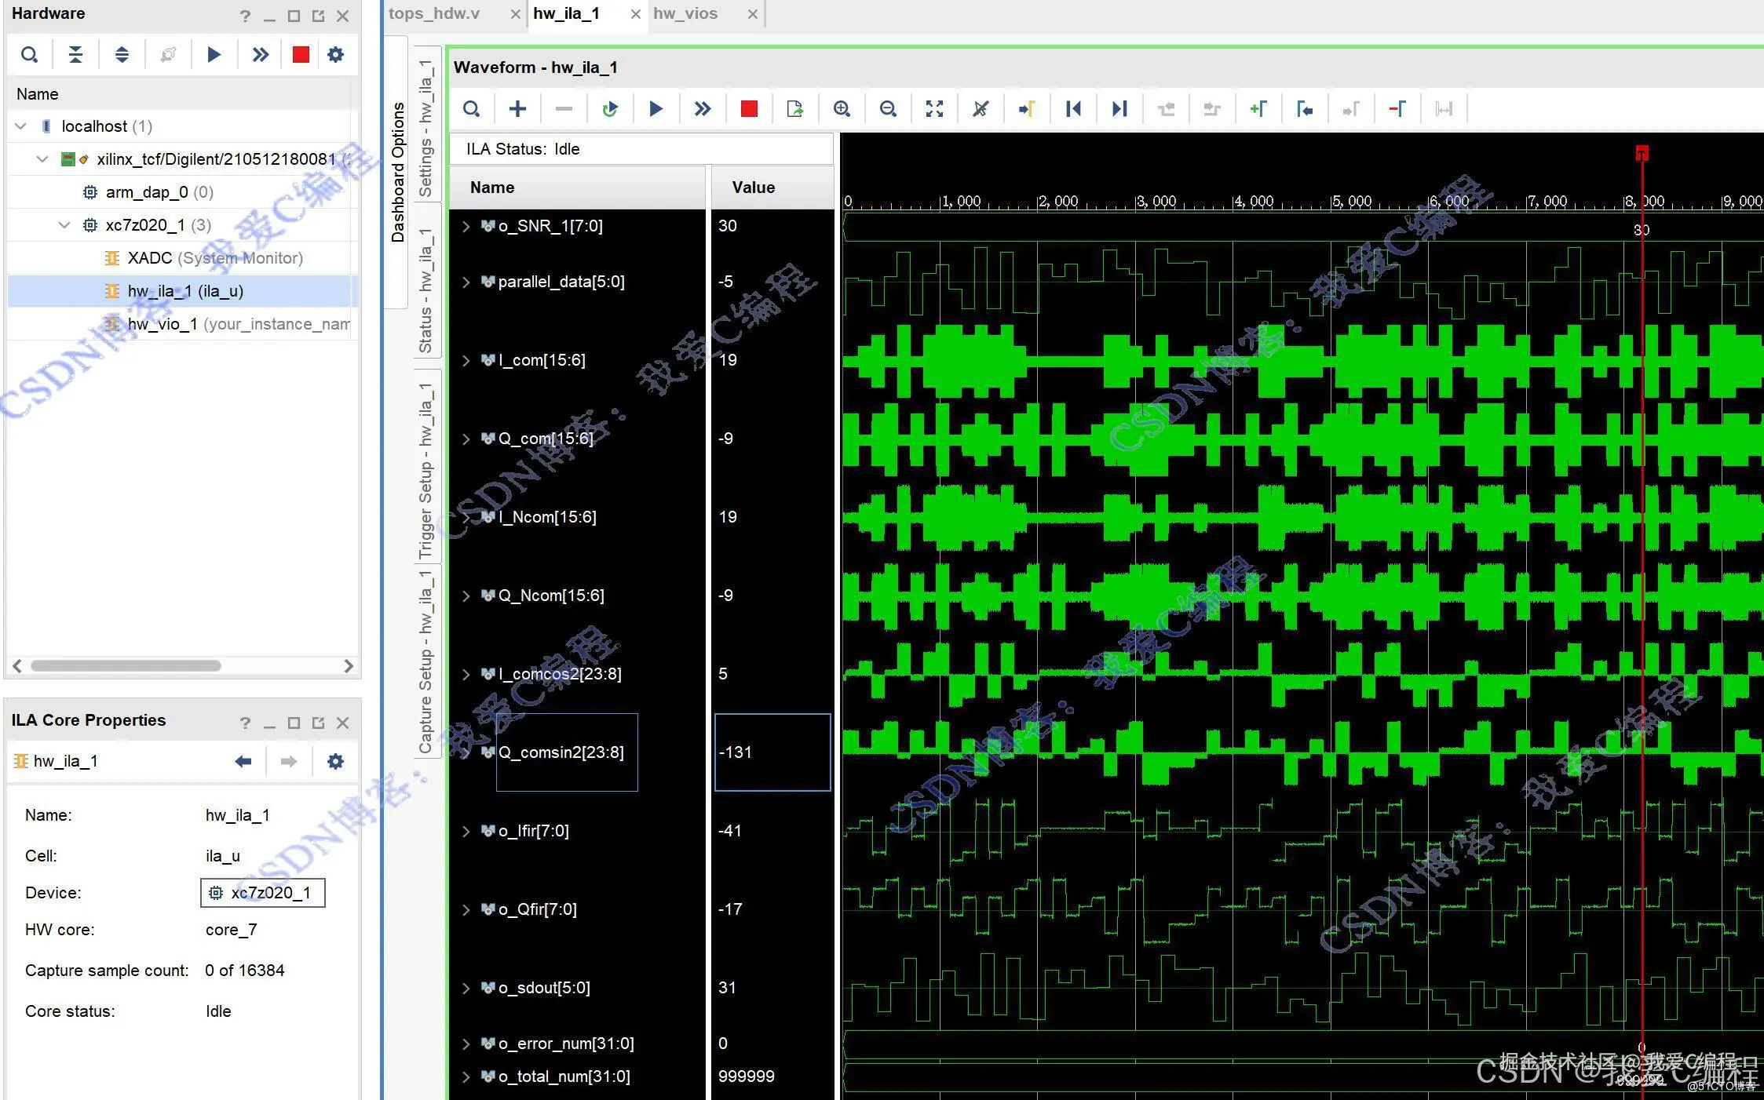Viewport: 1764px width, 1100px height.
Task: Click the Run trigger play icon in waveform toolbar
Action: 656,109
